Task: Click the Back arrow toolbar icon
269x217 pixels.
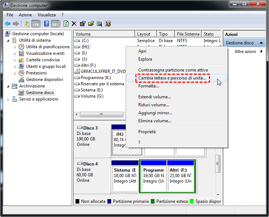Action: coord(8,24)
